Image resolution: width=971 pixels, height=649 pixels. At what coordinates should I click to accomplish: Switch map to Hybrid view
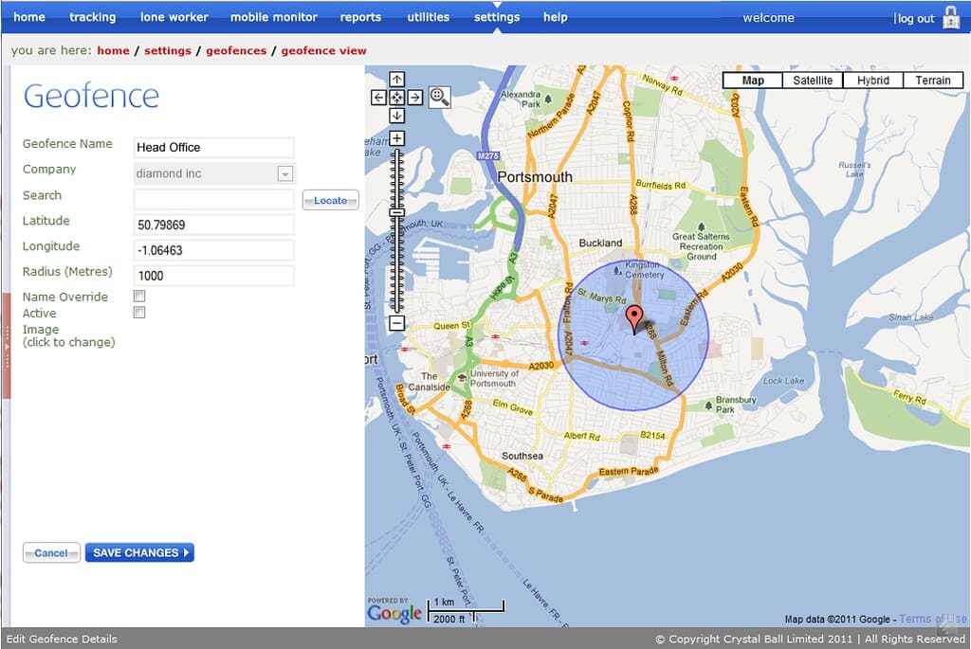872,81
